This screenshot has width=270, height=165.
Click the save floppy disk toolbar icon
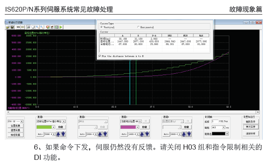(12, 27)
